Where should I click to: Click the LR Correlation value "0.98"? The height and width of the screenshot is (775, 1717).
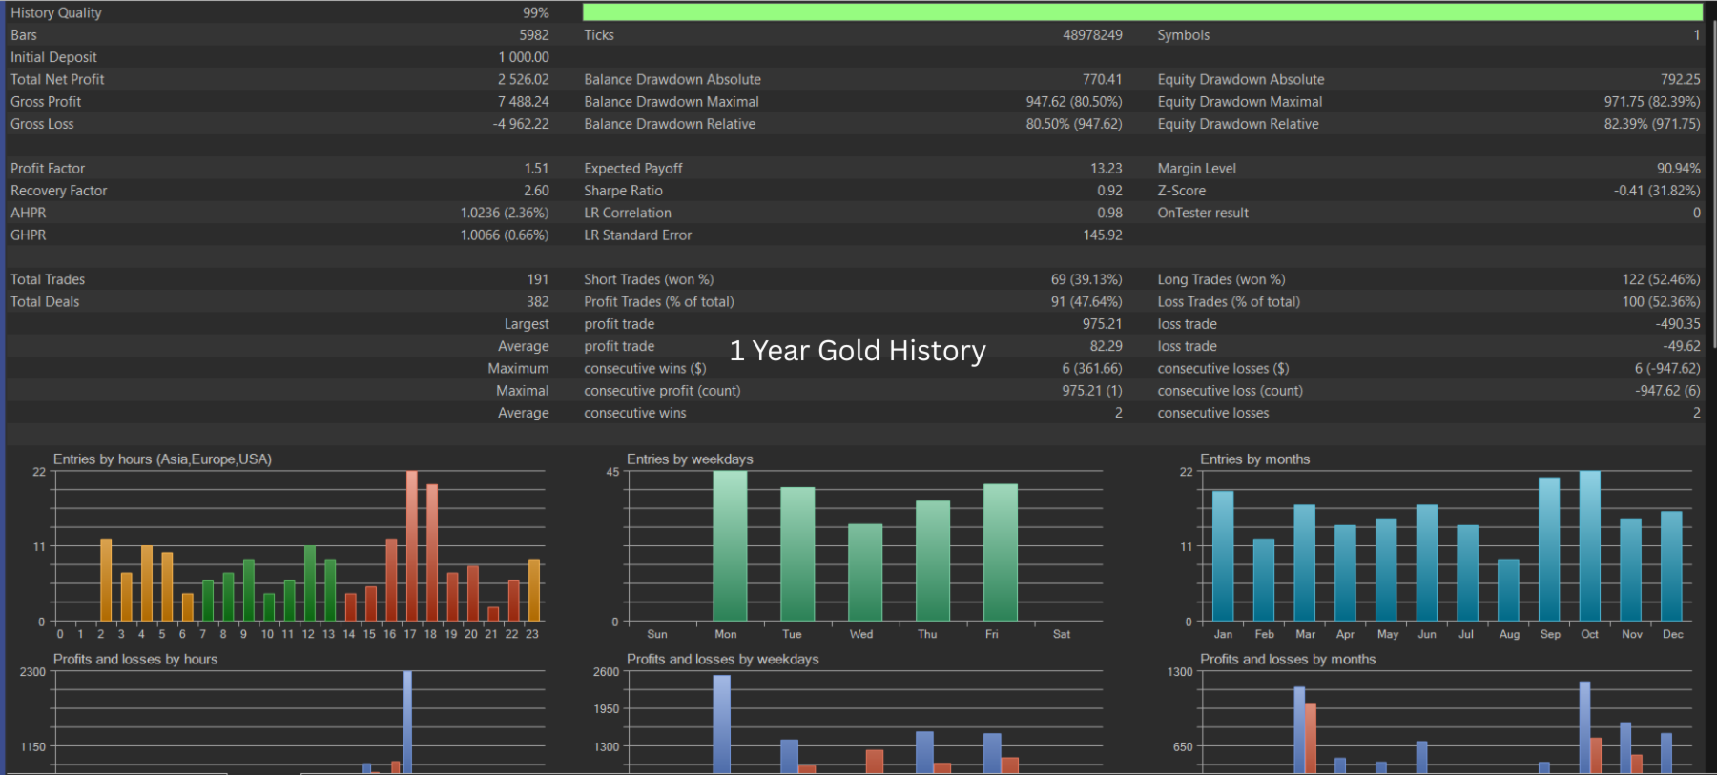pos(1109,213)
